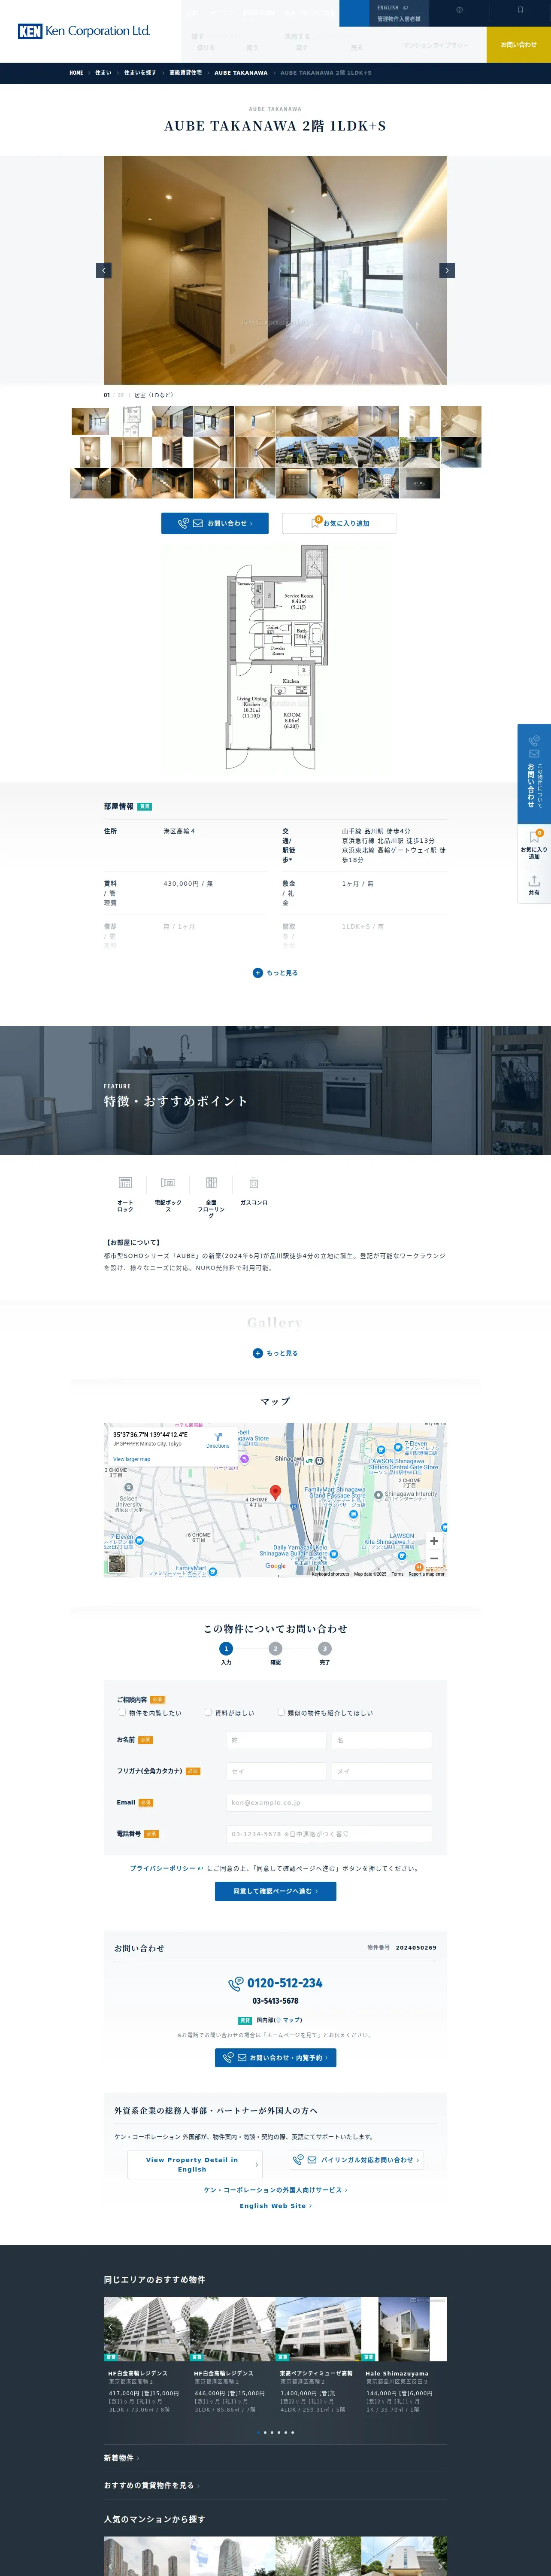Open 新着物件 link
Screen dimensions: 551x2576
(121, 2458)
